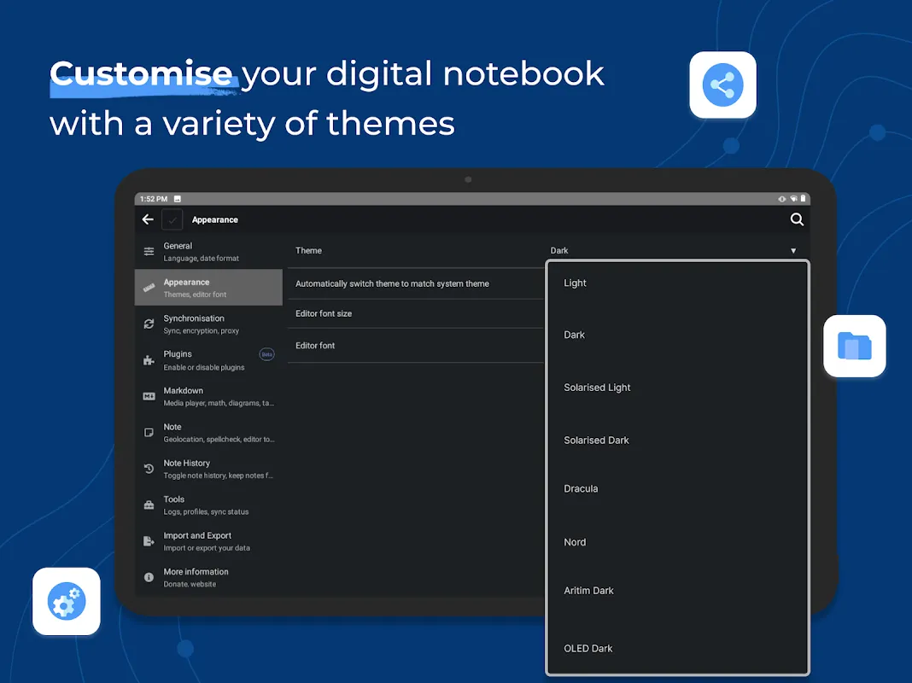Collapse the Theme dropdown arrow
Screen dimensions: 912x683
click(793, 250)
